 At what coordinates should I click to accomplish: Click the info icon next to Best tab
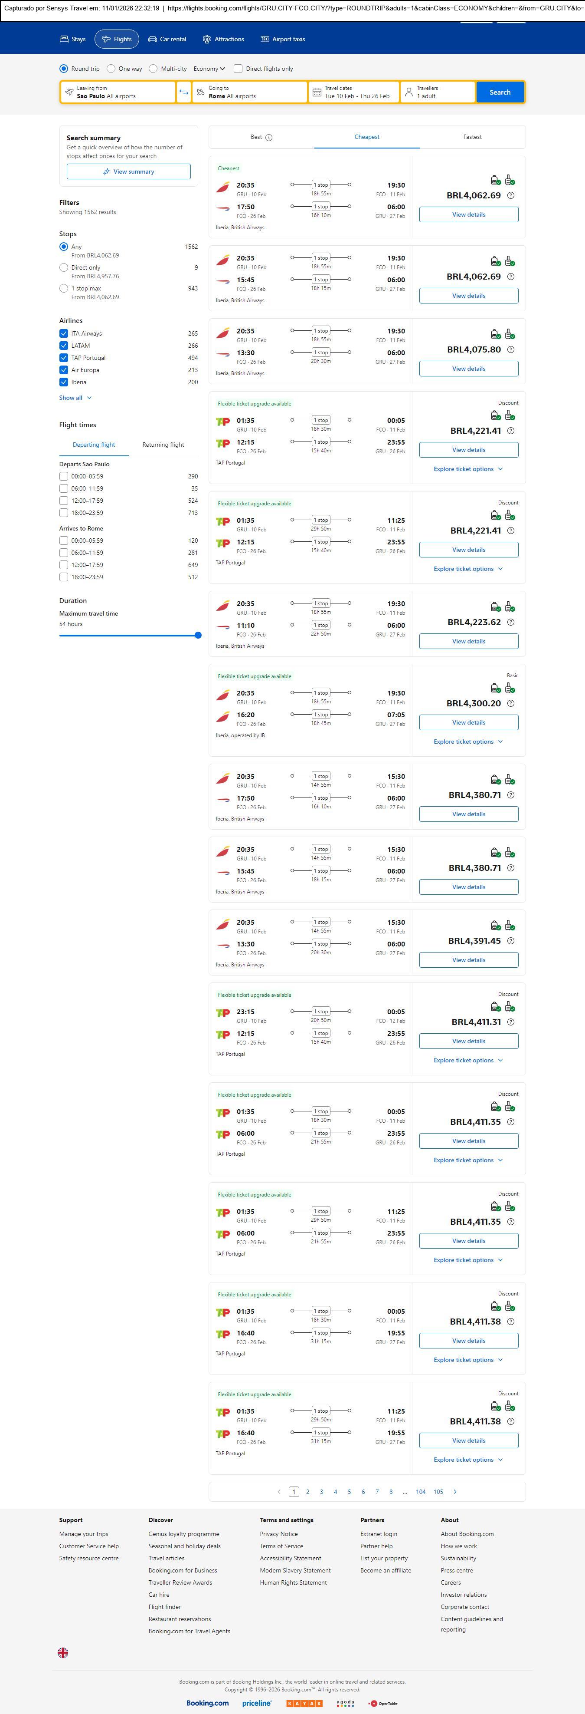coord(268,138)
